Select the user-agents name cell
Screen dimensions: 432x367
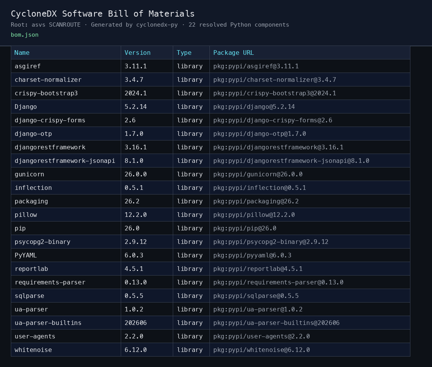pos(66,337)
